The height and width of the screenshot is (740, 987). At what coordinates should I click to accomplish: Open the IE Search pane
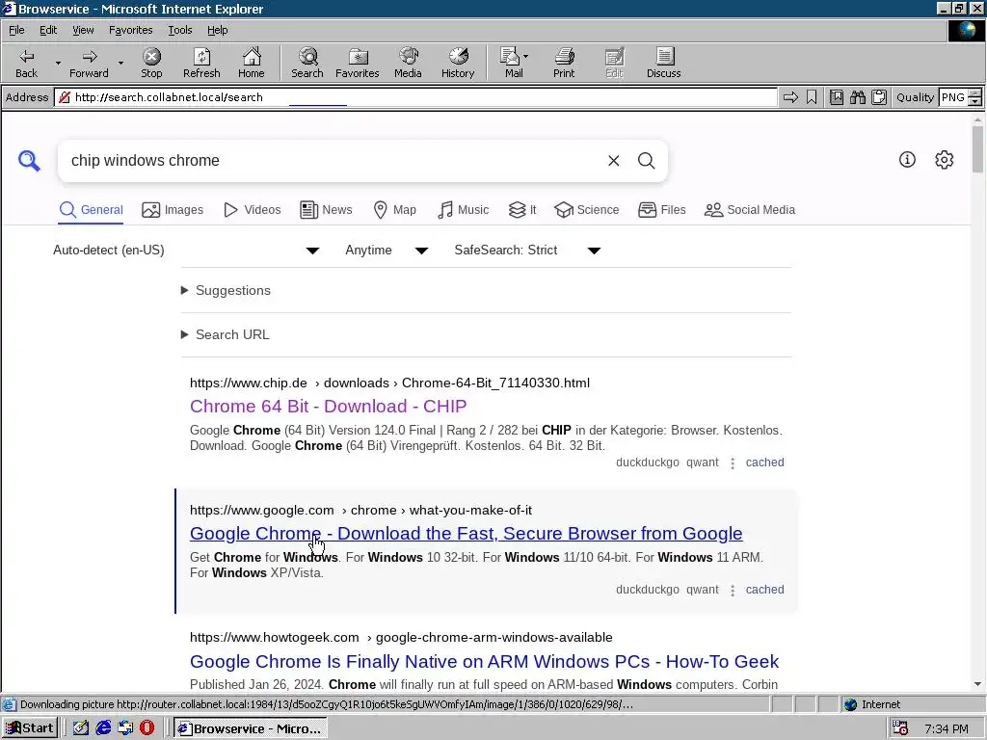[x=307, y=63]
